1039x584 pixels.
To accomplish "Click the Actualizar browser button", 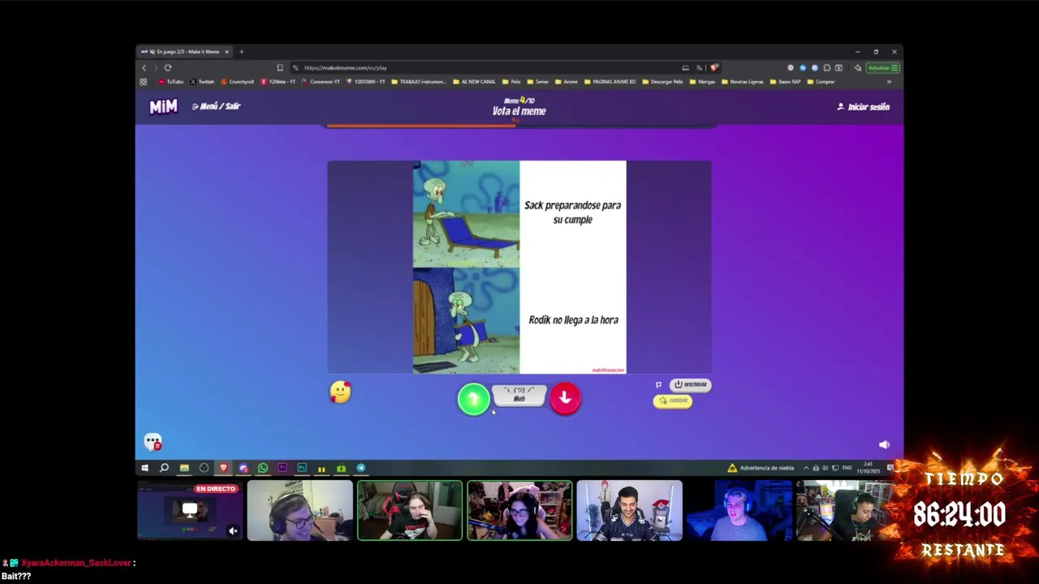I will tap(882, 68).
